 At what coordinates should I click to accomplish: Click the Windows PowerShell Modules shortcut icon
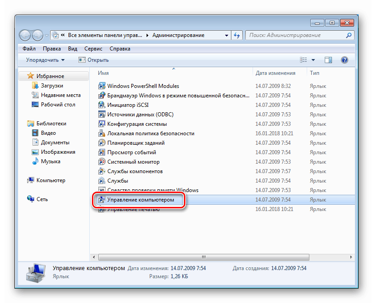[x=101, y=86]
